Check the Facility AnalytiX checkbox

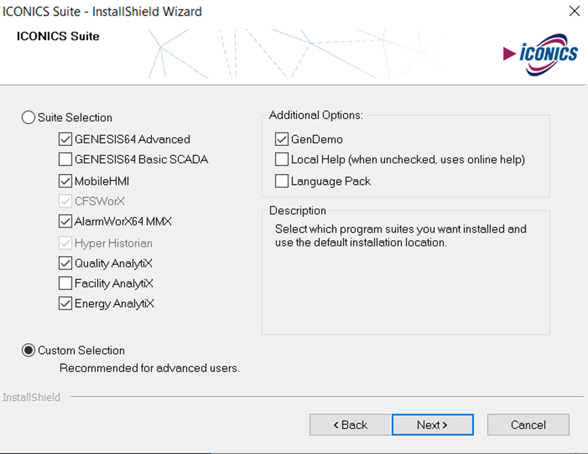[x=65, y=284]
